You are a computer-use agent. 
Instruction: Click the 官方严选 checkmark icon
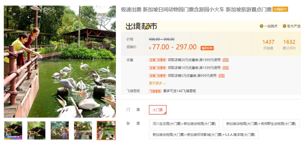[285, 26]
